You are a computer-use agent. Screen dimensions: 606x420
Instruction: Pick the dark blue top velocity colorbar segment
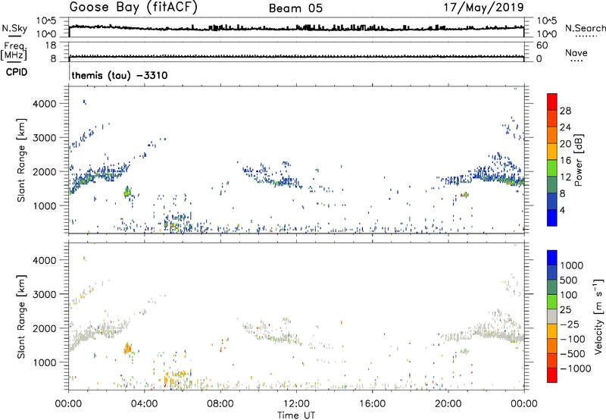552,258
